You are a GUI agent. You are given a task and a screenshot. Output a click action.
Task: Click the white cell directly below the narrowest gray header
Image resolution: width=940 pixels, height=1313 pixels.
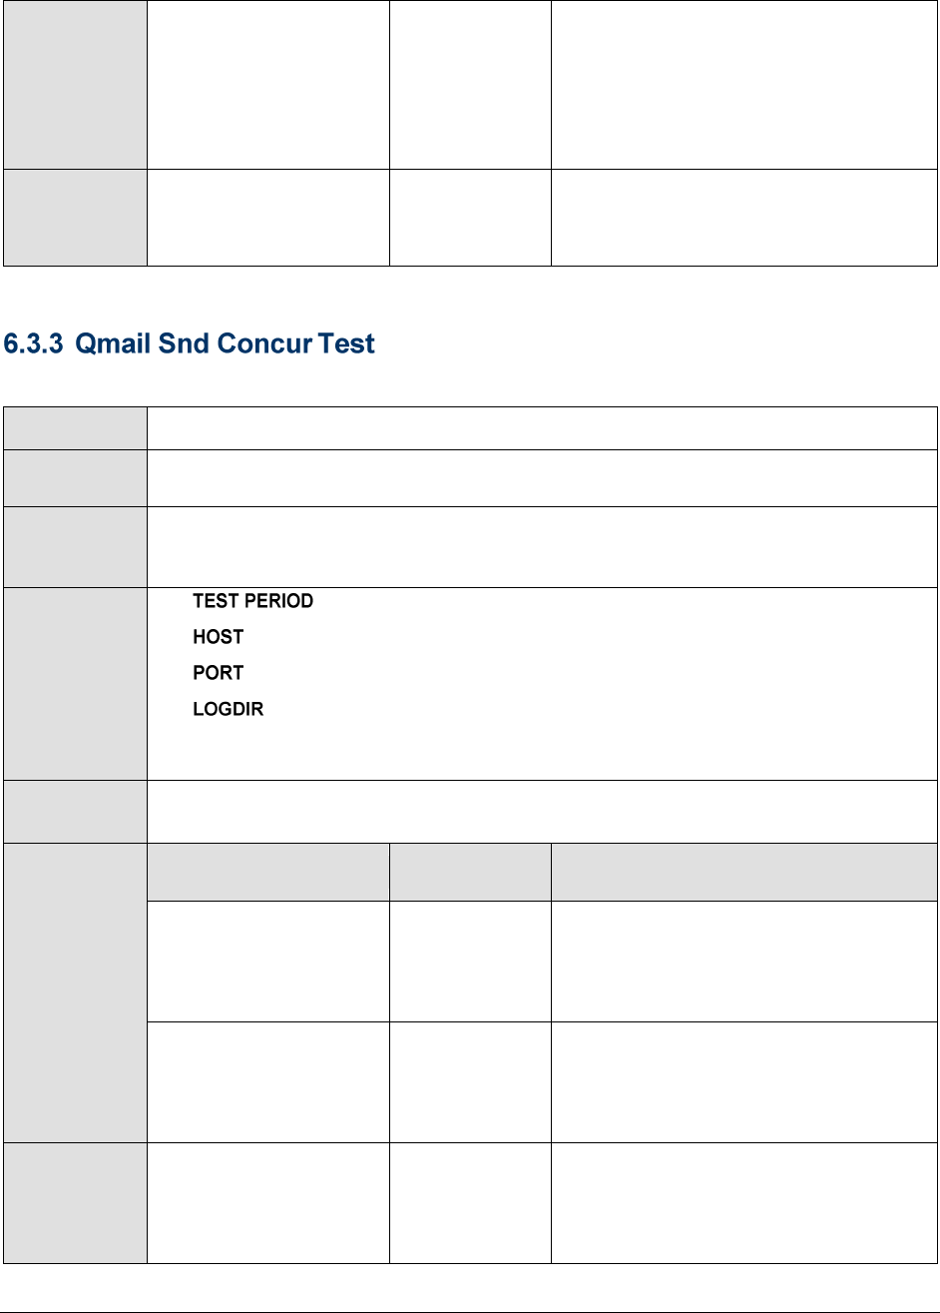tap(469, 961)
